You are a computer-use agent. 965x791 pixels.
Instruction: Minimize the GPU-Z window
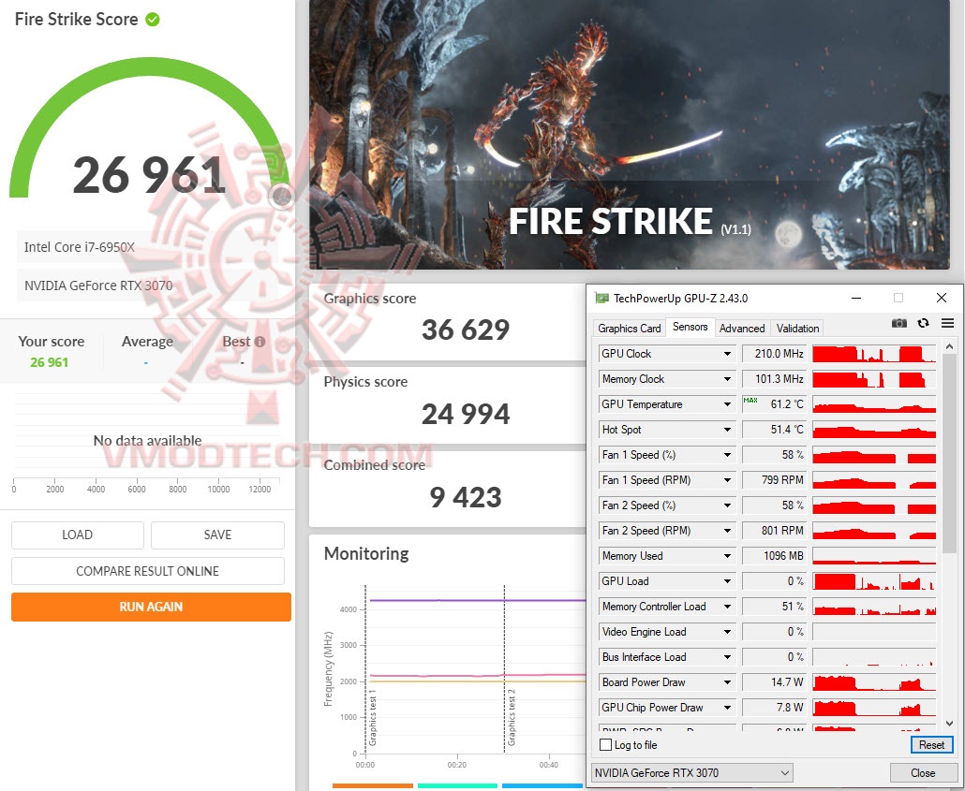[856, 299]
